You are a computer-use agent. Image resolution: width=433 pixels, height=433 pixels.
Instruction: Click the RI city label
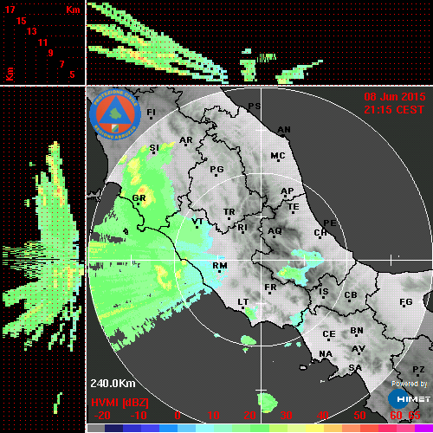pyautogui.click(x=242, y=228)
